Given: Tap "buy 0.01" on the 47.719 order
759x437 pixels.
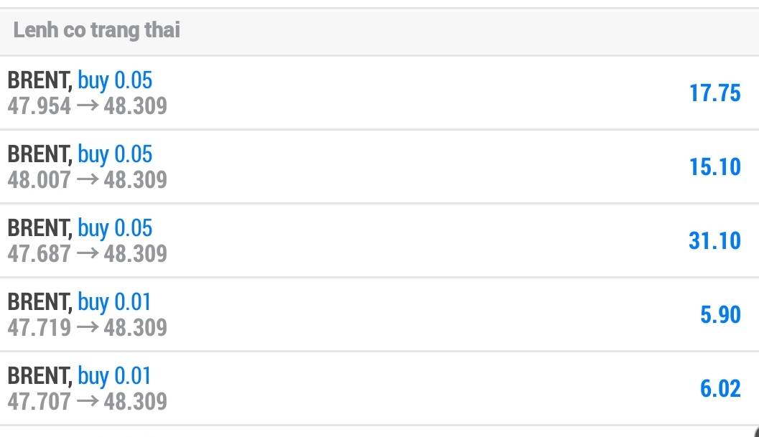Looking at the screenshot, I should (x=114, y=301).
